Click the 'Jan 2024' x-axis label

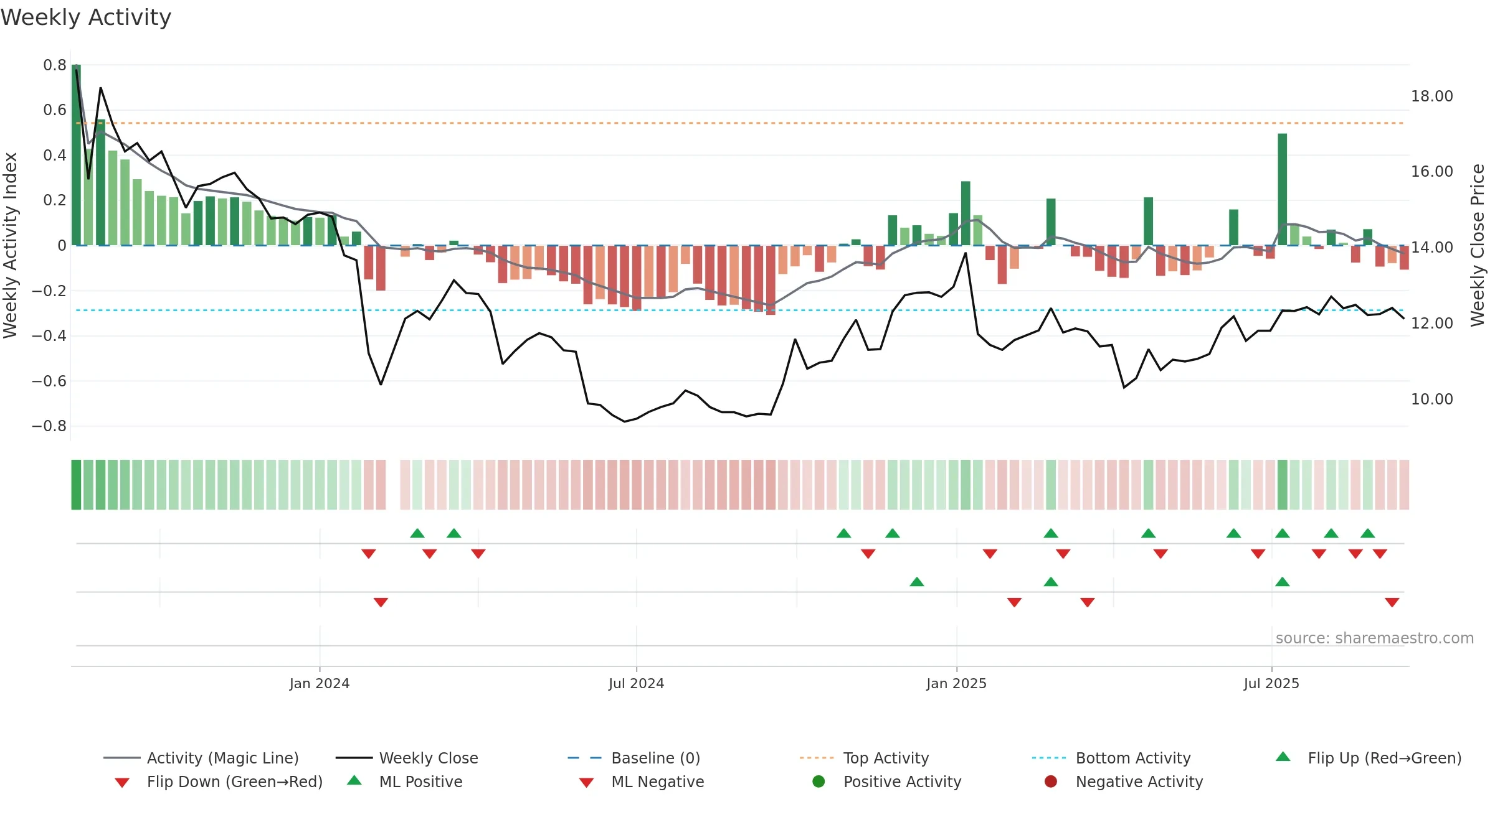coord(320,684)
